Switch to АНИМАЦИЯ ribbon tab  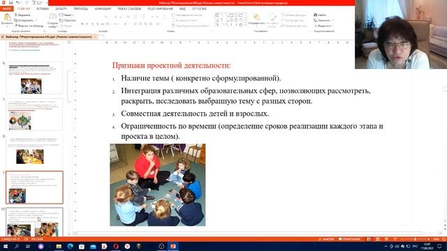click(103, 9)
